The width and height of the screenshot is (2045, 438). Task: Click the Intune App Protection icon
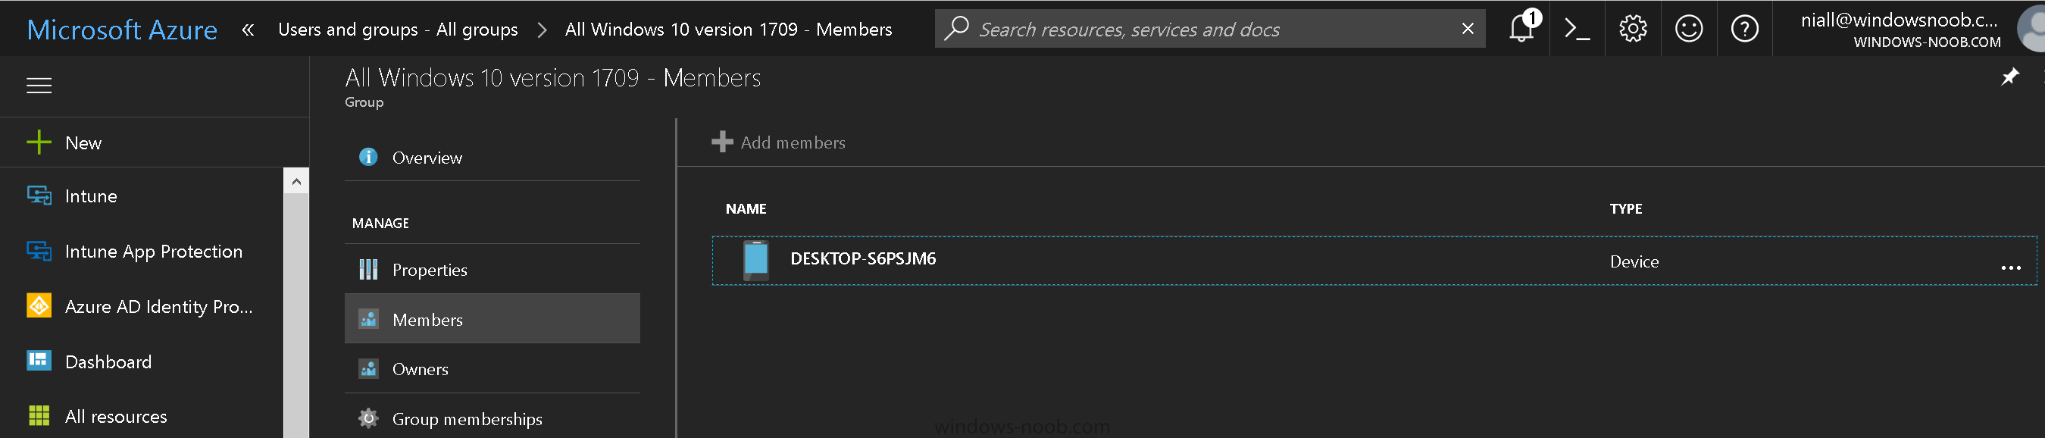(39, 252)
